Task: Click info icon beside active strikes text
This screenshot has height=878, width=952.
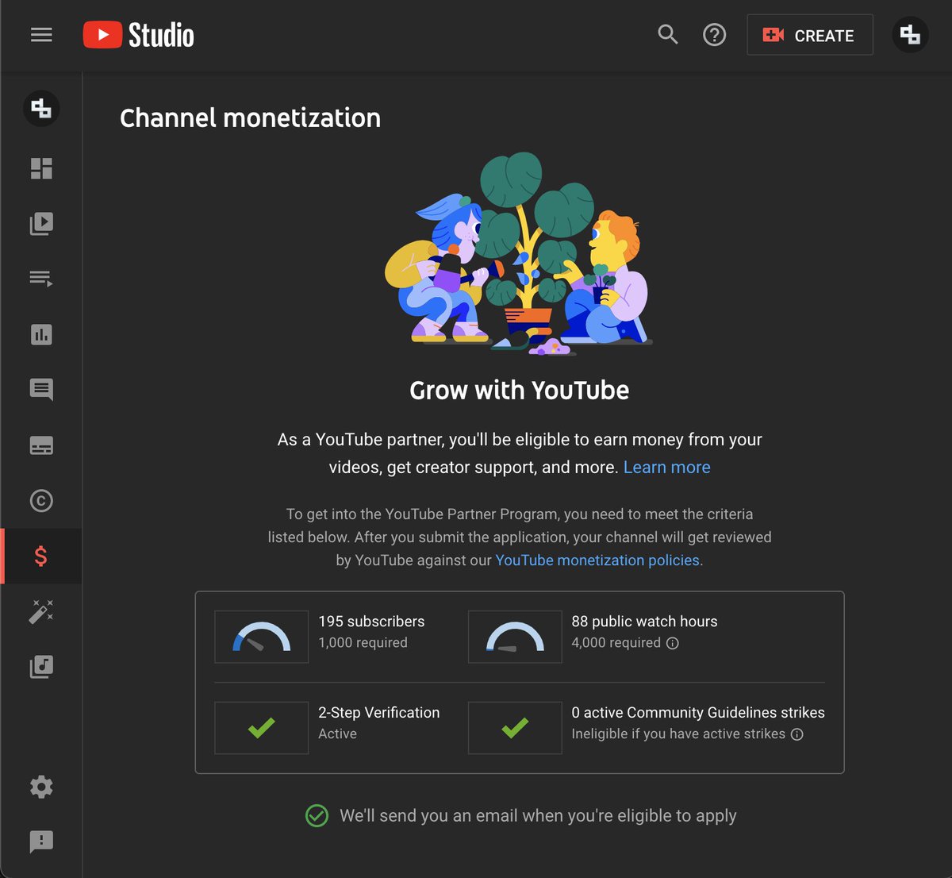Action: pyautogui.click(x=797, y=734)
